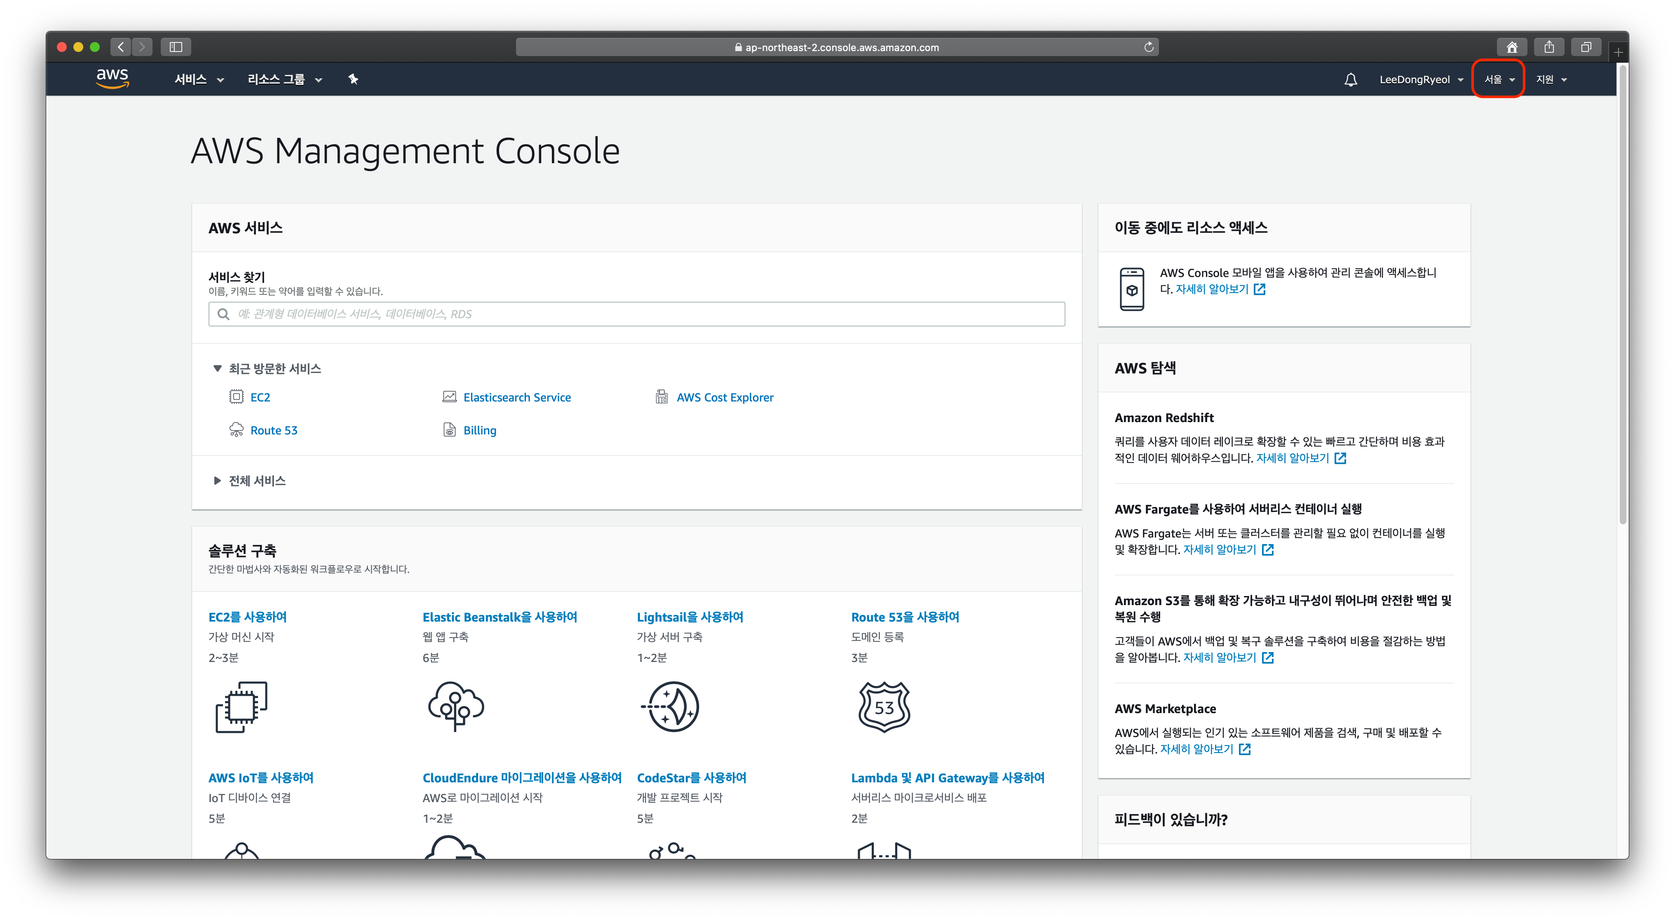1675x920 pixels.
Task: Click the Billing document icon
Action: 449,430
